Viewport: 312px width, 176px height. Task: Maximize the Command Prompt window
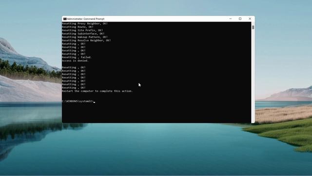(x=240, y=19)
